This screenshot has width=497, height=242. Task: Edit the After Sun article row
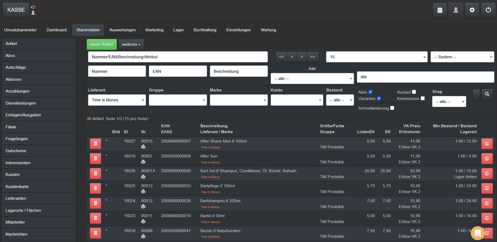pos(487,159)
